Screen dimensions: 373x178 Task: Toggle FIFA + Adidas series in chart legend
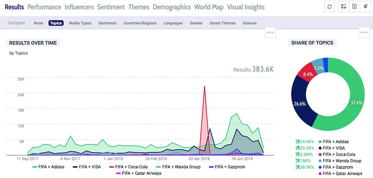pos(48,167)
